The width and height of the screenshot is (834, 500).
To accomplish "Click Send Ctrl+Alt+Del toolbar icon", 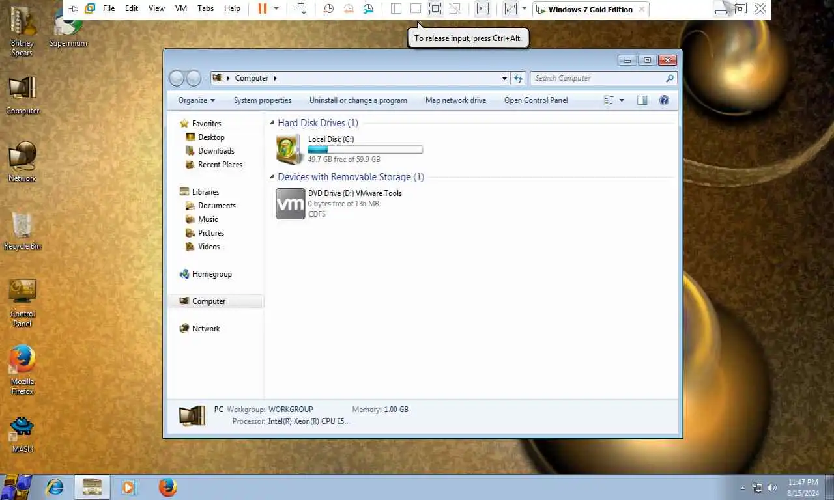I will coord(300,8).
